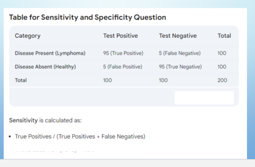This screenshot has width=255, height=167.
Task: Select the Disease Absent row total of 100
Action: coord(222,67)
